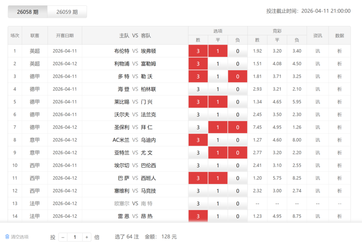Decrease multiplier with the minus button
362x244 pixels.
click(x=63, y=237)
